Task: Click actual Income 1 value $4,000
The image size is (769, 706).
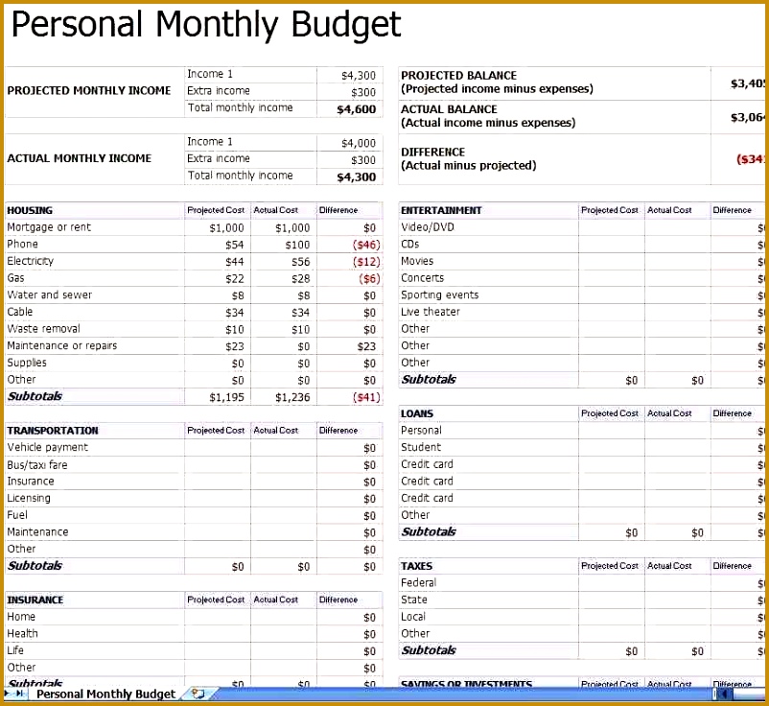Action: [x=359, y=143]
